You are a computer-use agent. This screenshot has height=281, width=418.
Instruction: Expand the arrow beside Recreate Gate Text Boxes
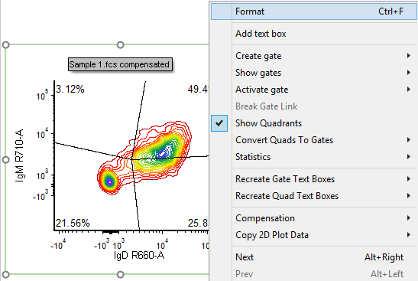(408, 178)
